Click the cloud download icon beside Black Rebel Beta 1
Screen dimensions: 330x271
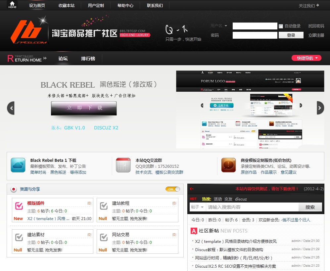(x=18, y=165)
